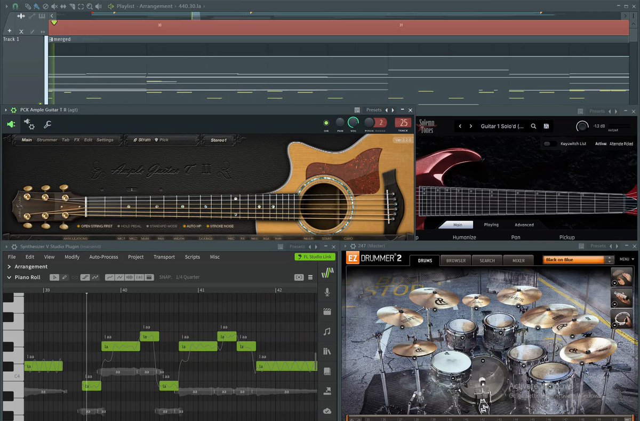Select the slice tool in Playlist toolbar

(x=72, y=6)
